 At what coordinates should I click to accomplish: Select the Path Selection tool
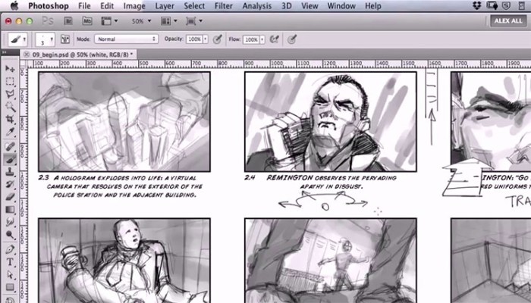[10, 275]
